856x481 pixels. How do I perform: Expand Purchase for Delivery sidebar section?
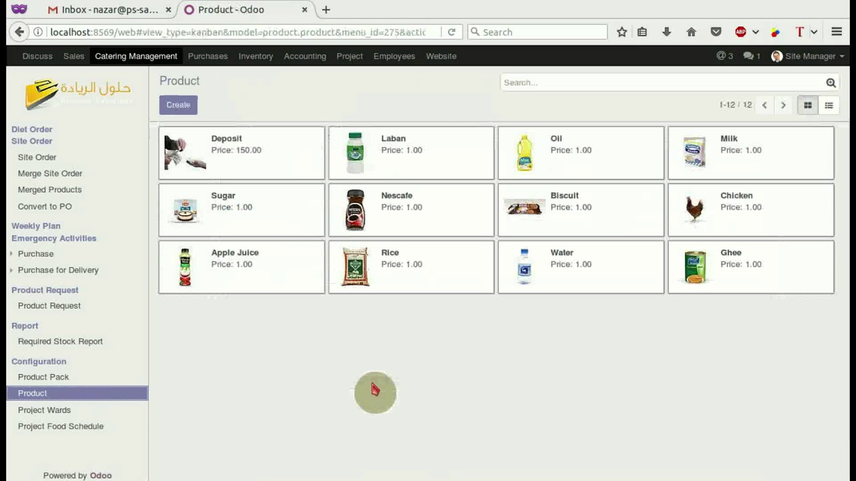point(58,270)
